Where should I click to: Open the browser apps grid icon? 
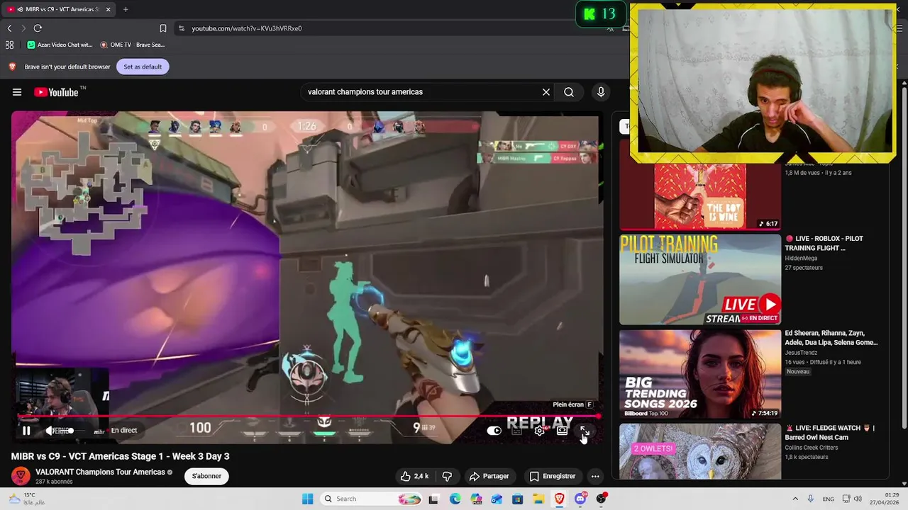[x=9, y=45]
